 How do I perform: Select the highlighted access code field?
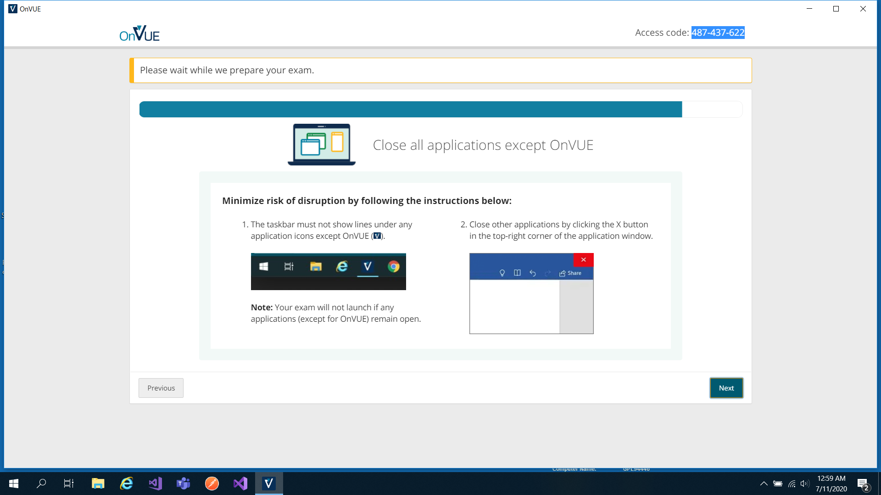pyautogui.click(x=718, y=32)
